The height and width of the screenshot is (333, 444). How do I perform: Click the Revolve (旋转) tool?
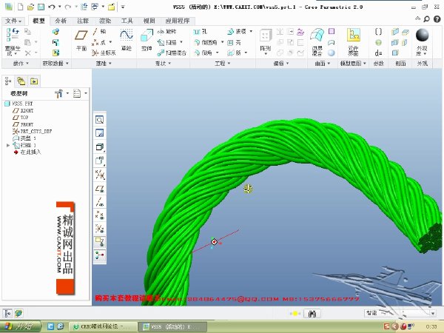point(166,31)
